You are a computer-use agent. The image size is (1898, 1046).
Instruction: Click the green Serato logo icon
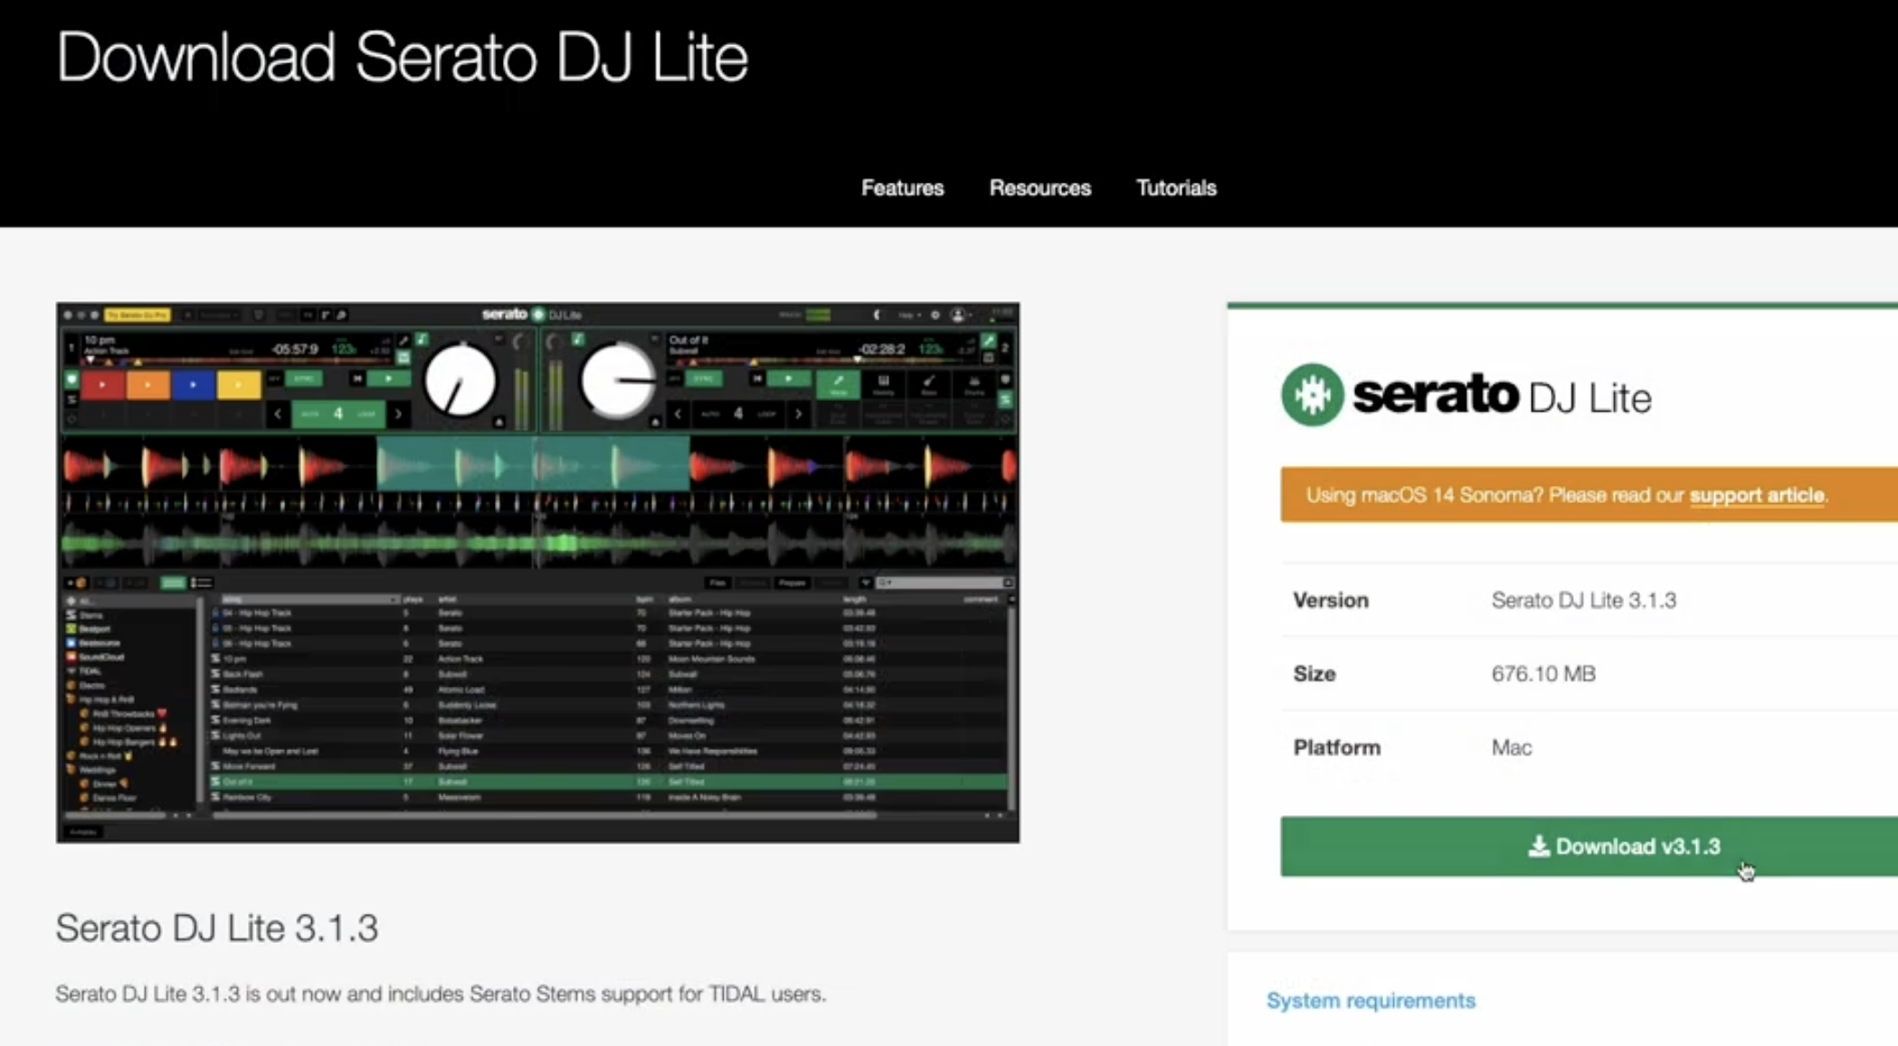pos(1312,395)
